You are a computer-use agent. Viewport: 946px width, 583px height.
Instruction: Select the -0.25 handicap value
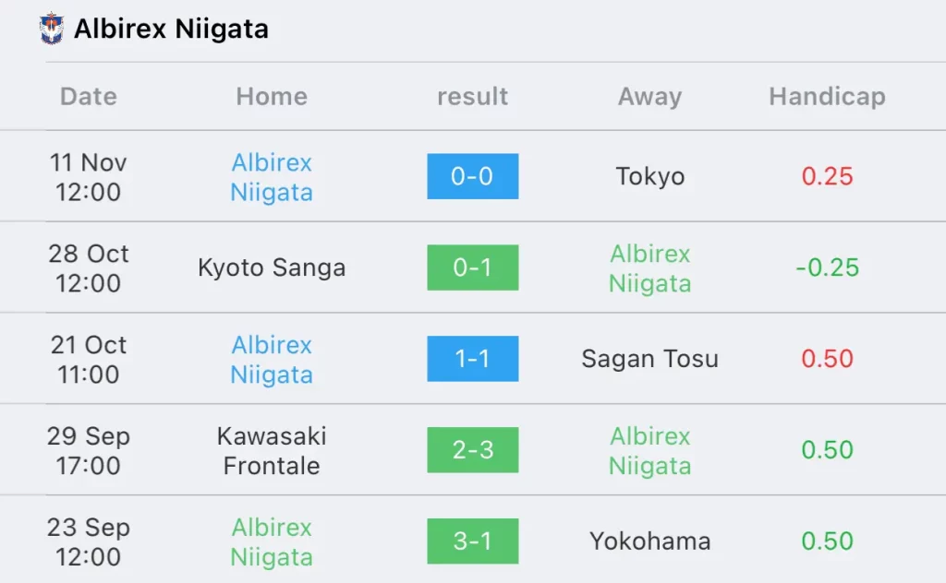[827, 268]
